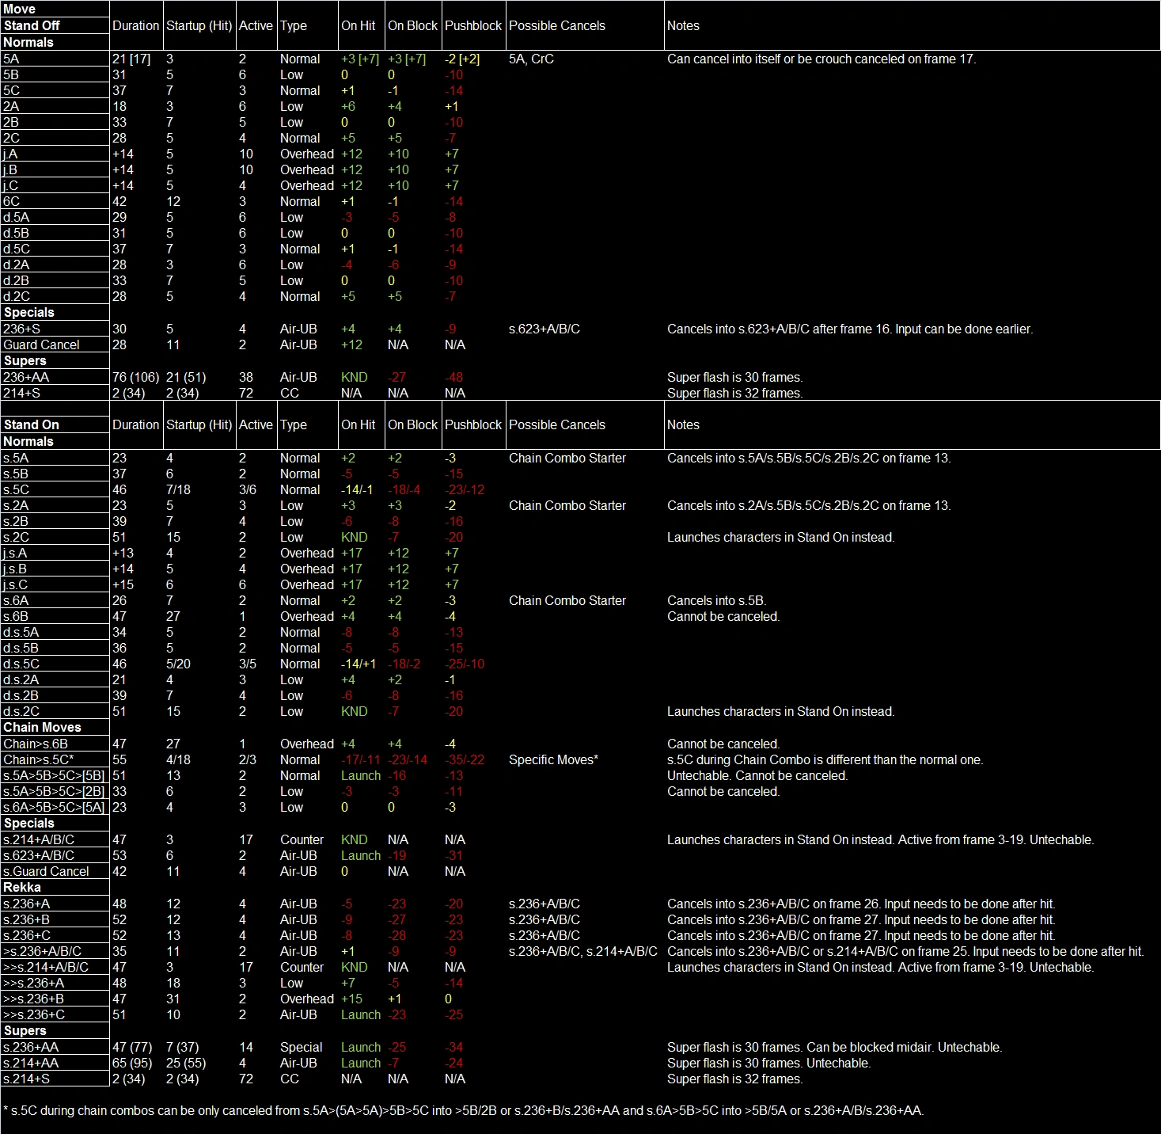Click the note "Cancels into s.5B."

(x=717, y=600)
